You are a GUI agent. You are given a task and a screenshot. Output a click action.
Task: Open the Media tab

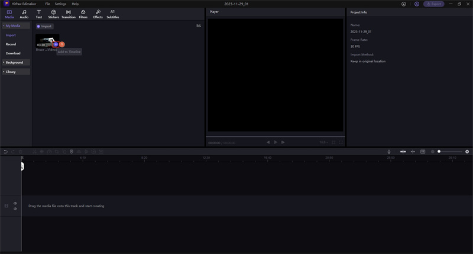point(9,14)
